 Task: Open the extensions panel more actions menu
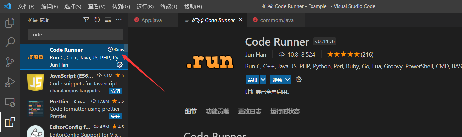point(119,20)
